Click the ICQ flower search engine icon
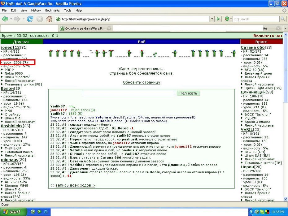 pyautogui.click(x=227, y=19)
